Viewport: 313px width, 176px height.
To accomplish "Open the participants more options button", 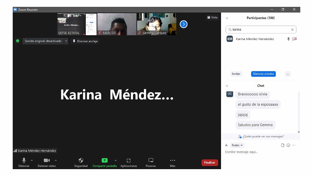I will (x=288, y=74).
